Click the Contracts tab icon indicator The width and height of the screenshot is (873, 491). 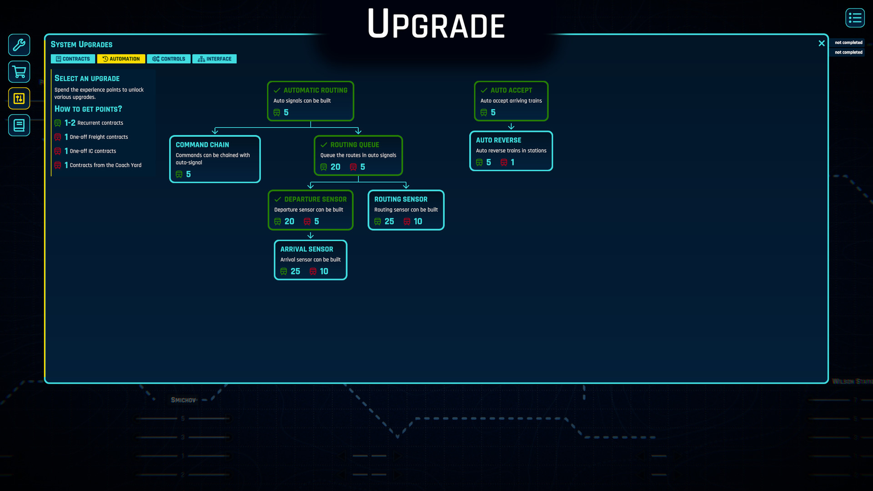point(58,58)
